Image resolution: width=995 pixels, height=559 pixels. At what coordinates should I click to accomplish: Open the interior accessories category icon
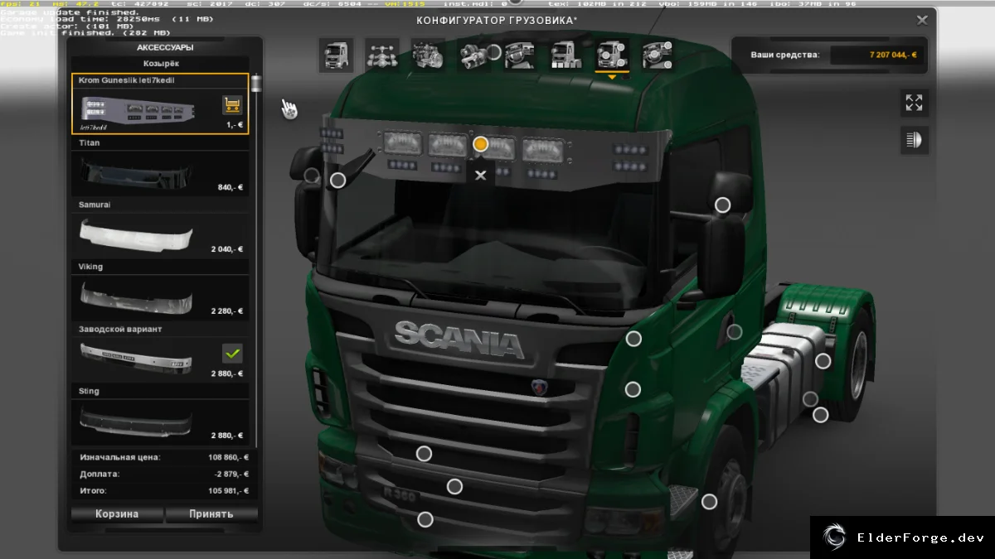658,55
